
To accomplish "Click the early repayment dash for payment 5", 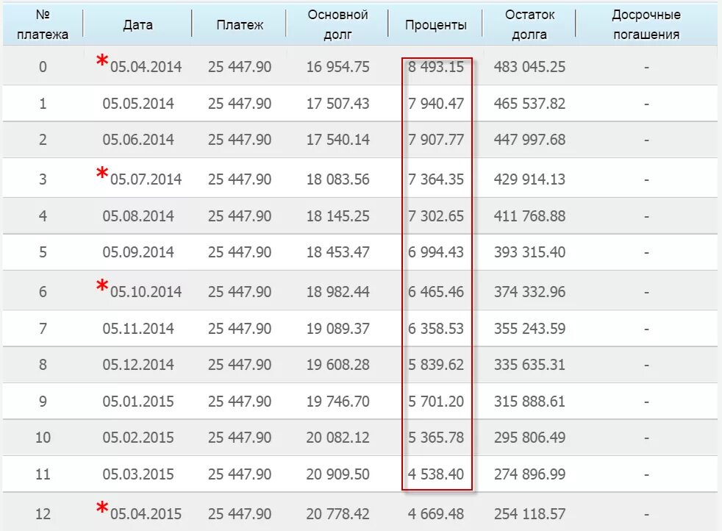I will pyautogui.click(x=646, y=252).
